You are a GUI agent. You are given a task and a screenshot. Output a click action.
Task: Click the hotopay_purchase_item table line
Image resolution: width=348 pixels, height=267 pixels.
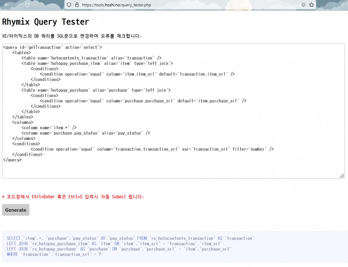97,63
